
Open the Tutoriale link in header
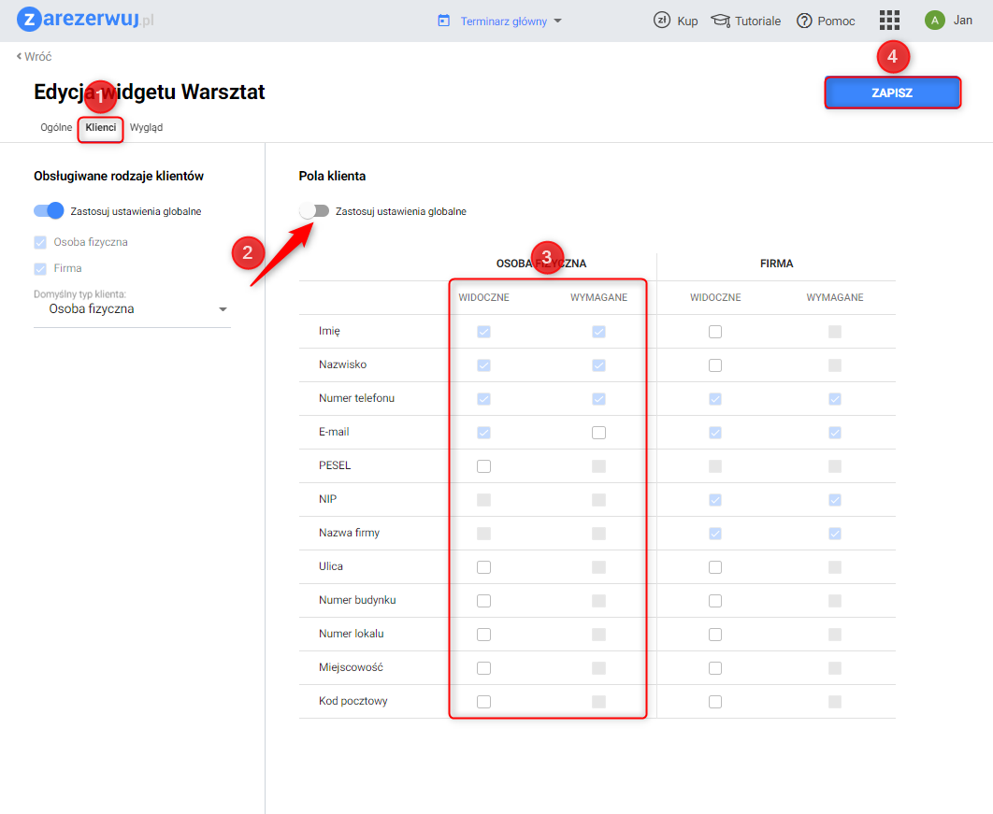pyautogui.click(x=757, y=21)
